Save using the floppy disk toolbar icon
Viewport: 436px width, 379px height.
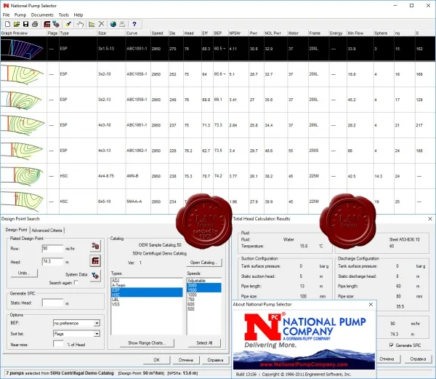pyautogui.click(x=26, y=24)
